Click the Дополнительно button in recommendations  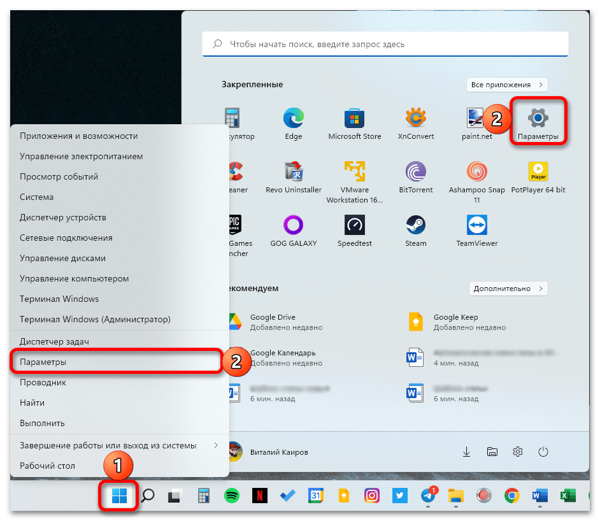tap(508, 289)
